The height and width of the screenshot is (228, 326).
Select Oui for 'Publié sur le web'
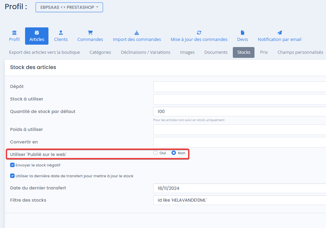pyautogui.click(x=155, y=153)
